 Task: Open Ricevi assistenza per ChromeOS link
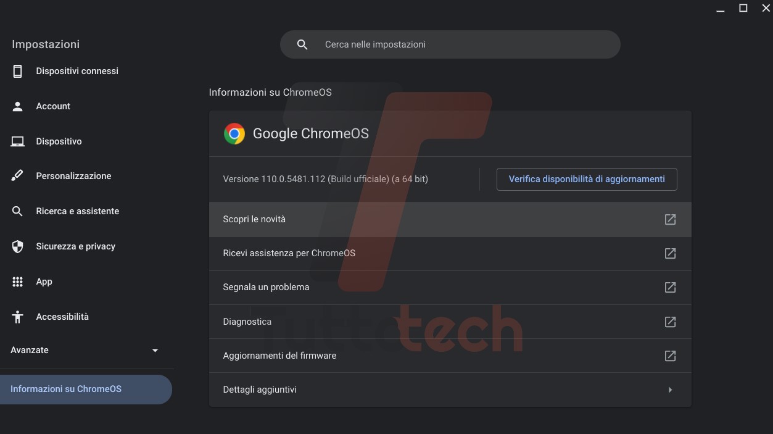(x=289, y=253)
